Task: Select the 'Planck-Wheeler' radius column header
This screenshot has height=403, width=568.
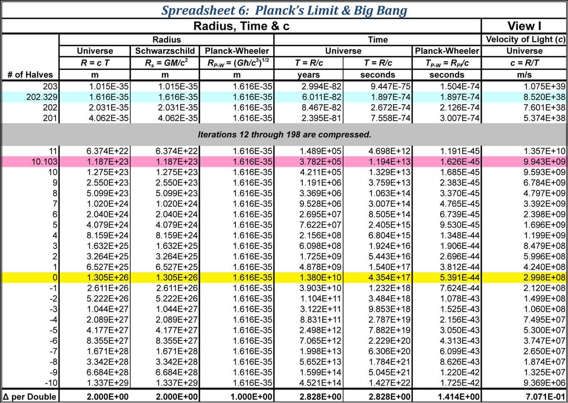Action: (x=237, y=51)
